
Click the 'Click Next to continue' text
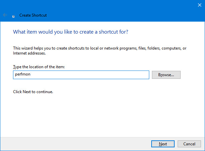(33, 92)
